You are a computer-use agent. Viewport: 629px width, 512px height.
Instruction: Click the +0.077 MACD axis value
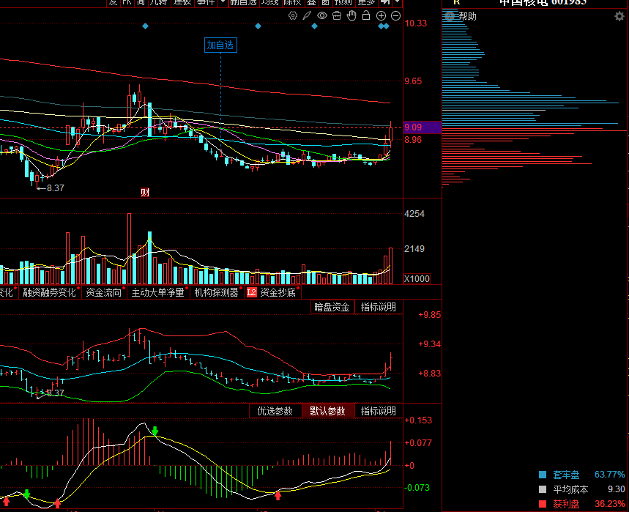418,442
